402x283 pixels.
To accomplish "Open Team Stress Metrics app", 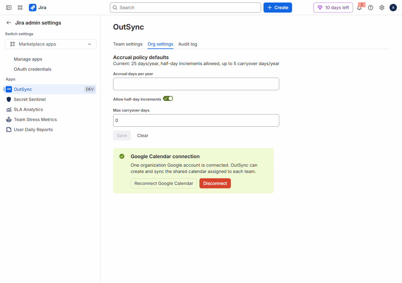I will (50, 119).
